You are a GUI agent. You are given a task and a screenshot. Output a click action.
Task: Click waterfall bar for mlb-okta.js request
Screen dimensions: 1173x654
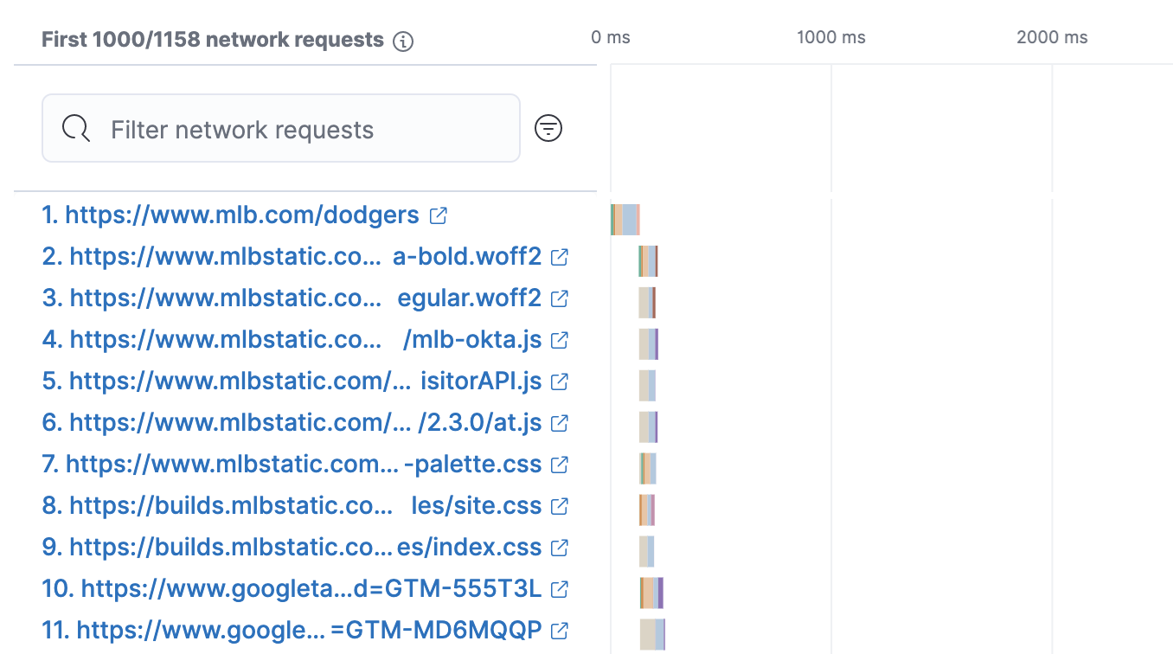tap(649, 344)
